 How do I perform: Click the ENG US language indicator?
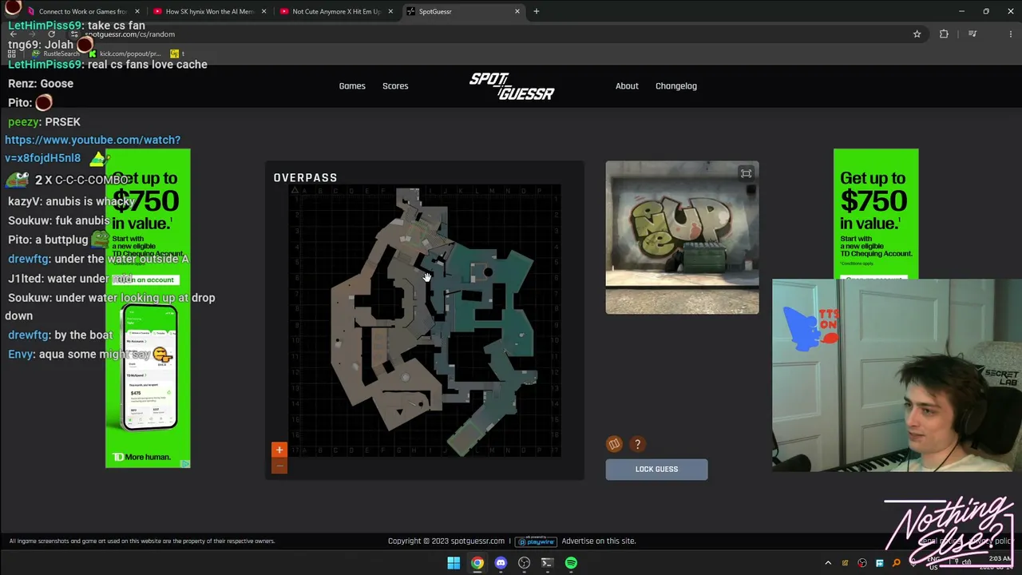pyautogui.click(x=933, y=563)
